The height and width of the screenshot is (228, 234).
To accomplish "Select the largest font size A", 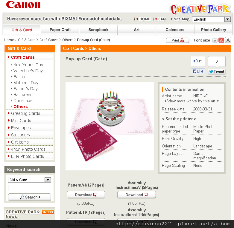I will 228,40.
